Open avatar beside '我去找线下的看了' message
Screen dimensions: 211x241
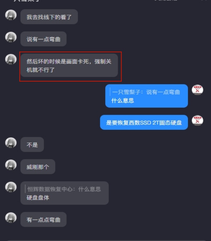(x=11, y=15)
